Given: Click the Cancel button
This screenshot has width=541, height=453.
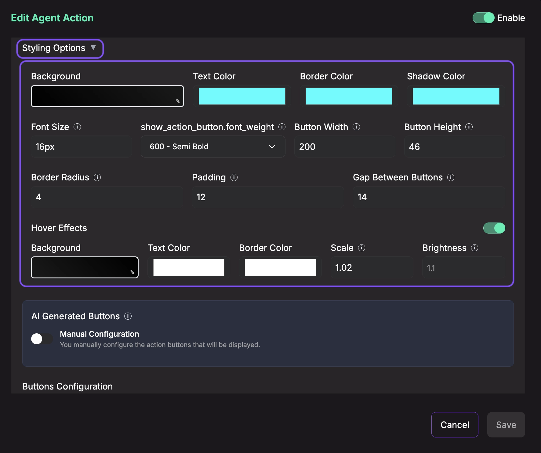Looking at the screenshot, I should point(455,425).
